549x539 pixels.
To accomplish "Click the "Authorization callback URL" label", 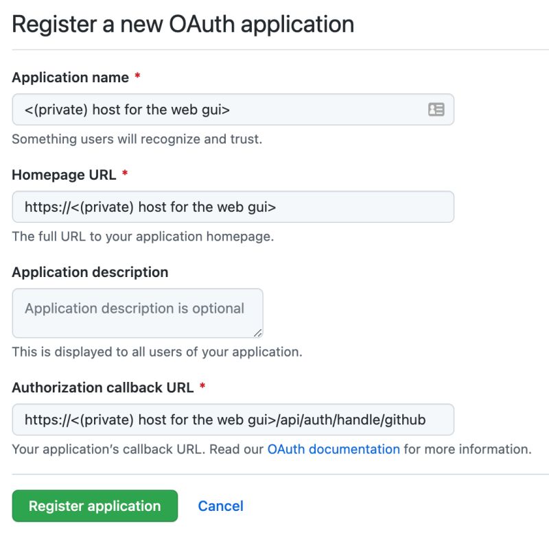I will [103, 387].
